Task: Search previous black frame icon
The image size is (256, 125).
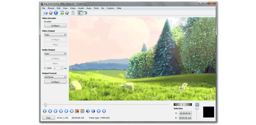Action: (x=88, y=111)
